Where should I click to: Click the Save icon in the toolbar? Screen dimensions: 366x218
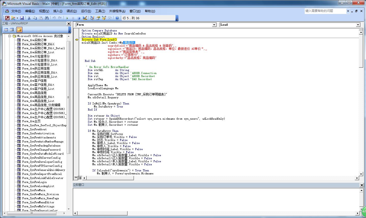(22, 18)
